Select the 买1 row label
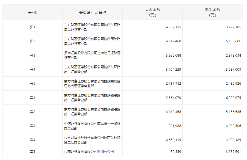The height and width of the screenshot is (160, 247). pyautogui.click(x=32, y=27)
